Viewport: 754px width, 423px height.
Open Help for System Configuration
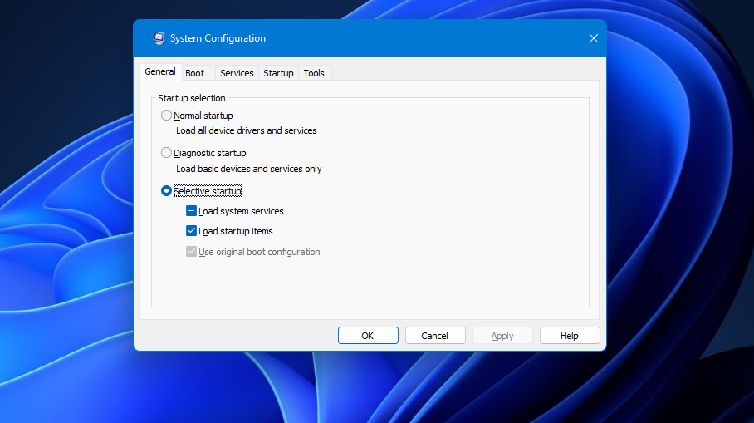(x=569, y=336)
